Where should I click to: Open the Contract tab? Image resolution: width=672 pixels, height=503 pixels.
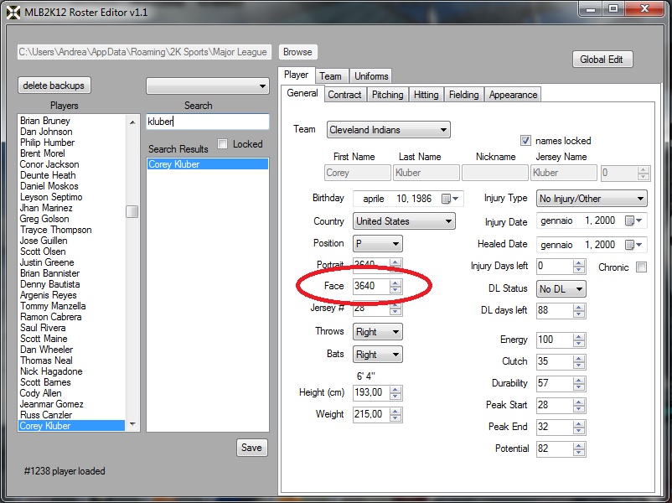point(344,95)
